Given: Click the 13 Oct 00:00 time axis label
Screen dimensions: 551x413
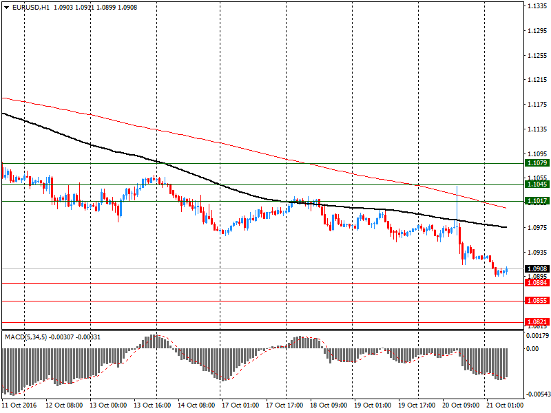Looking at the screenshot, I should (x=108, y=405).
